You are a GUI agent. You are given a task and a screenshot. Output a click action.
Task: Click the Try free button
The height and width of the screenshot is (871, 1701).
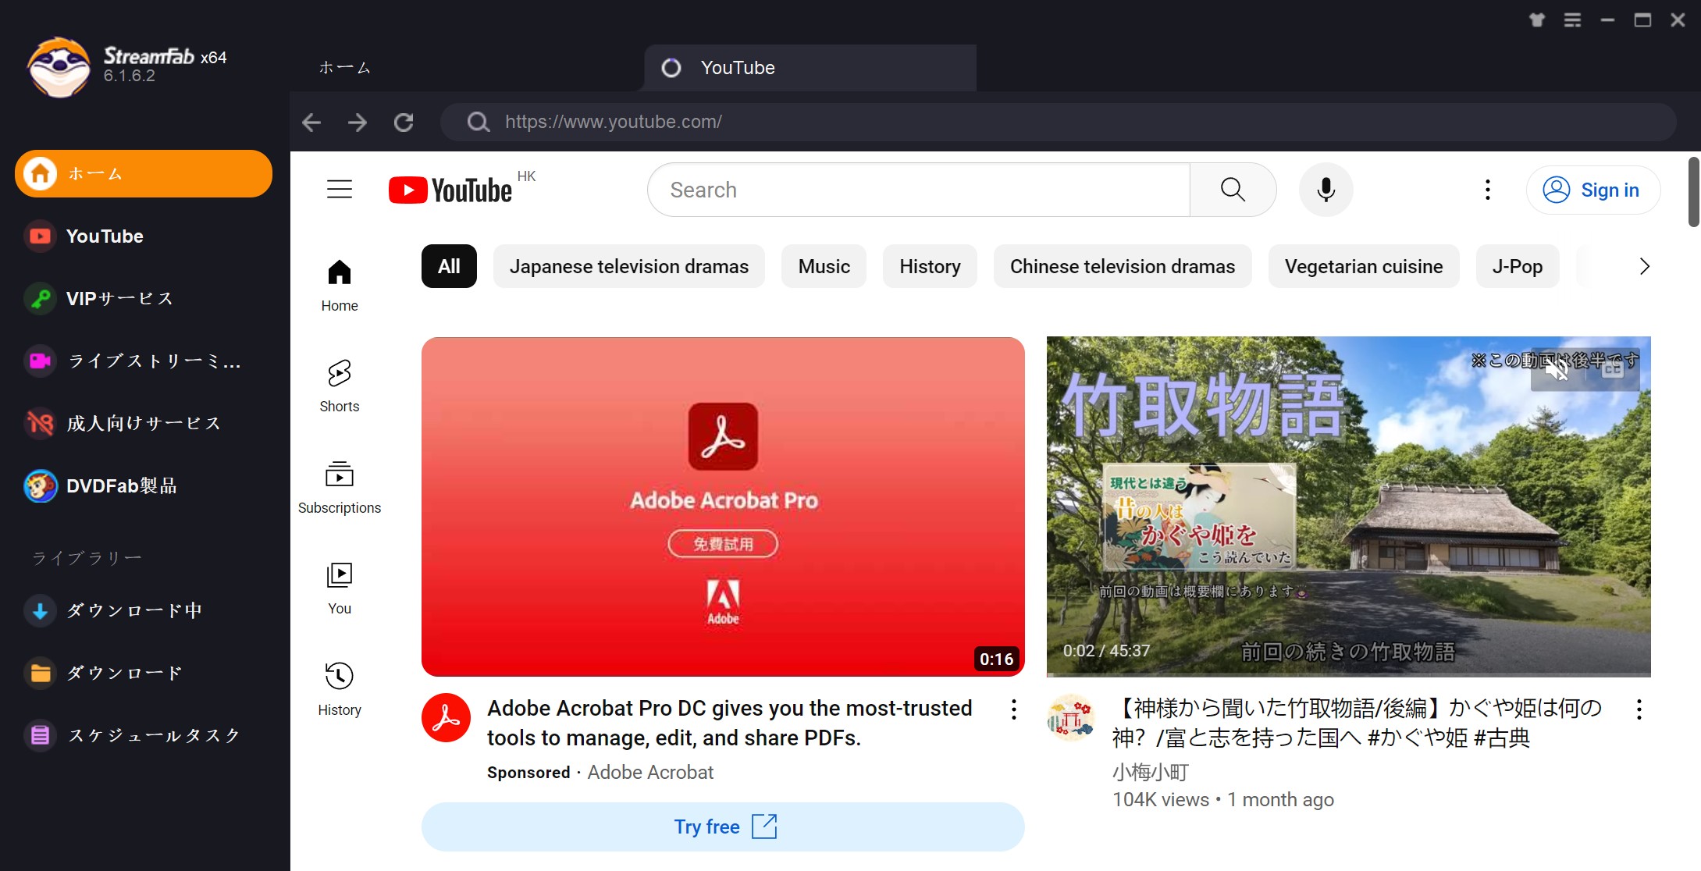click(x=723, y=827)
